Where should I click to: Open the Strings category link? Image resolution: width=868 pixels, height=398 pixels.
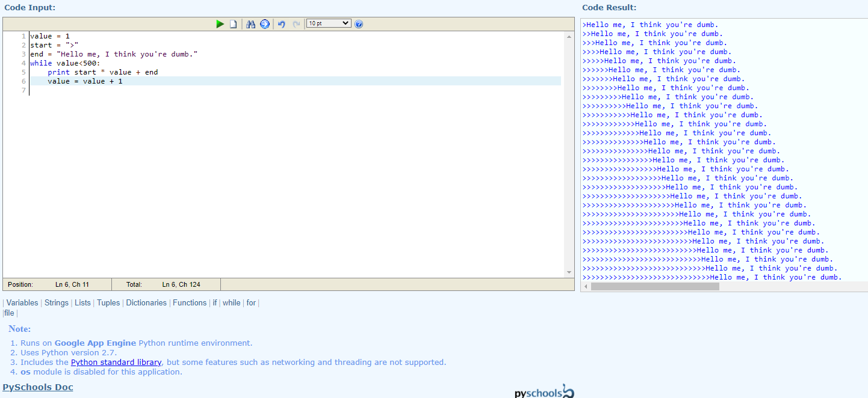click(x=57, y=303)
